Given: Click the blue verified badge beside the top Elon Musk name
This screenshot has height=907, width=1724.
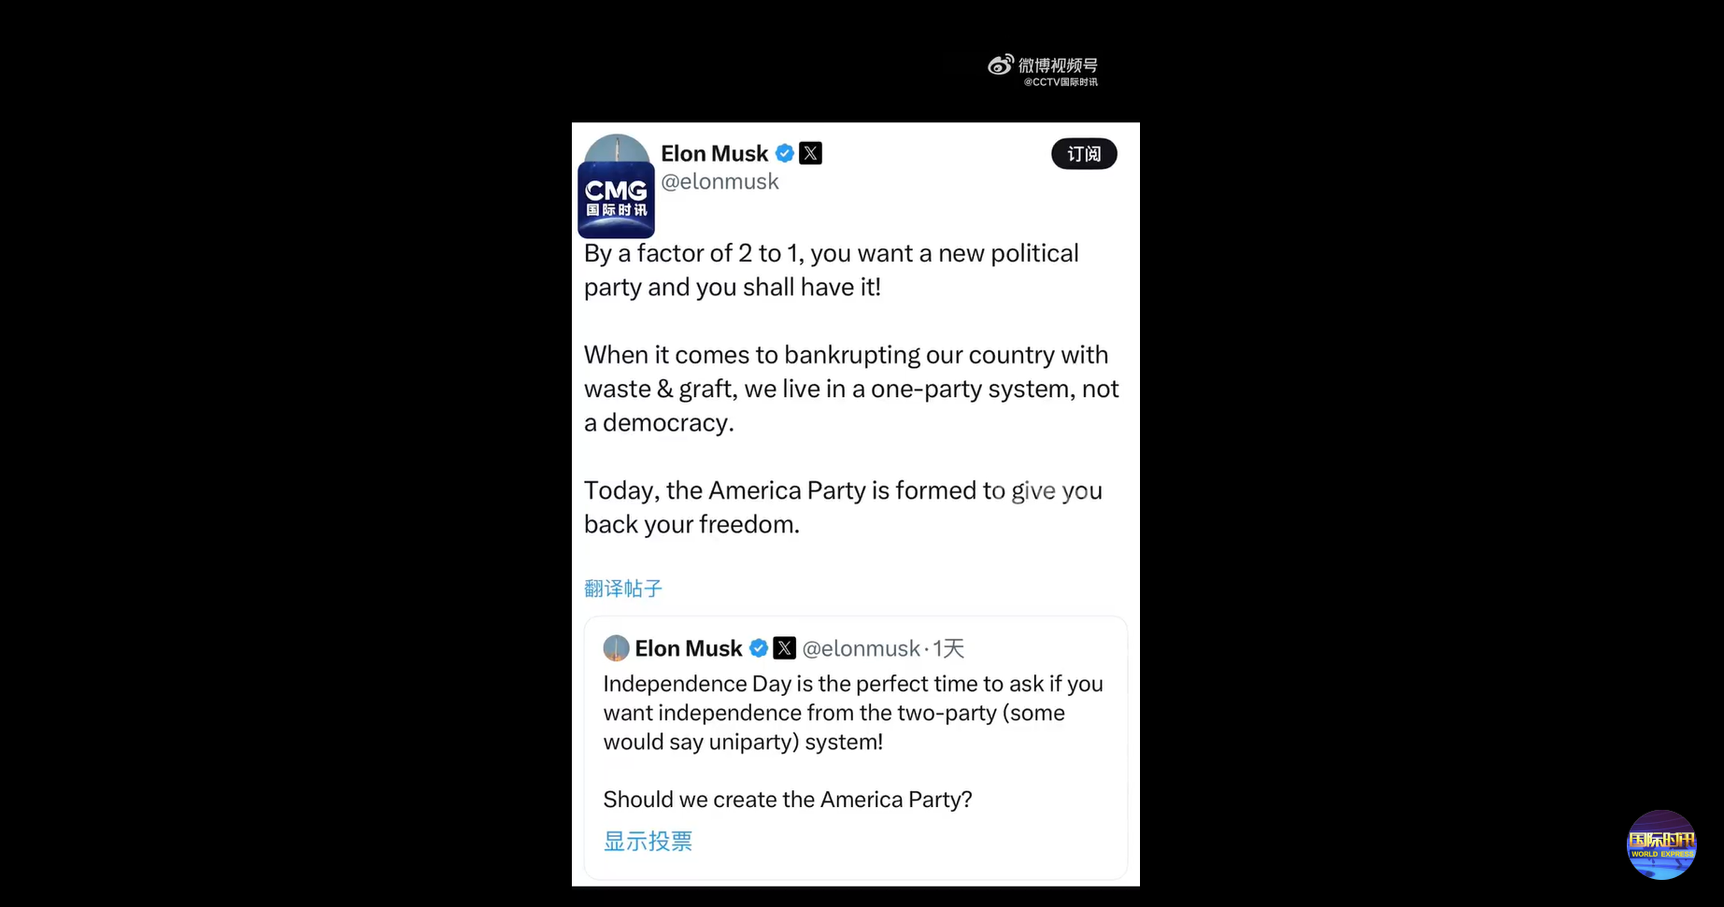Looking at the screenshot, I should (x=785, y=153).
